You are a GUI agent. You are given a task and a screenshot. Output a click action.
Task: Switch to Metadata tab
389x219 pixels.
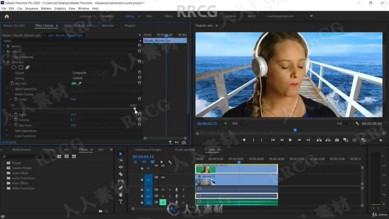coord(108,25)
